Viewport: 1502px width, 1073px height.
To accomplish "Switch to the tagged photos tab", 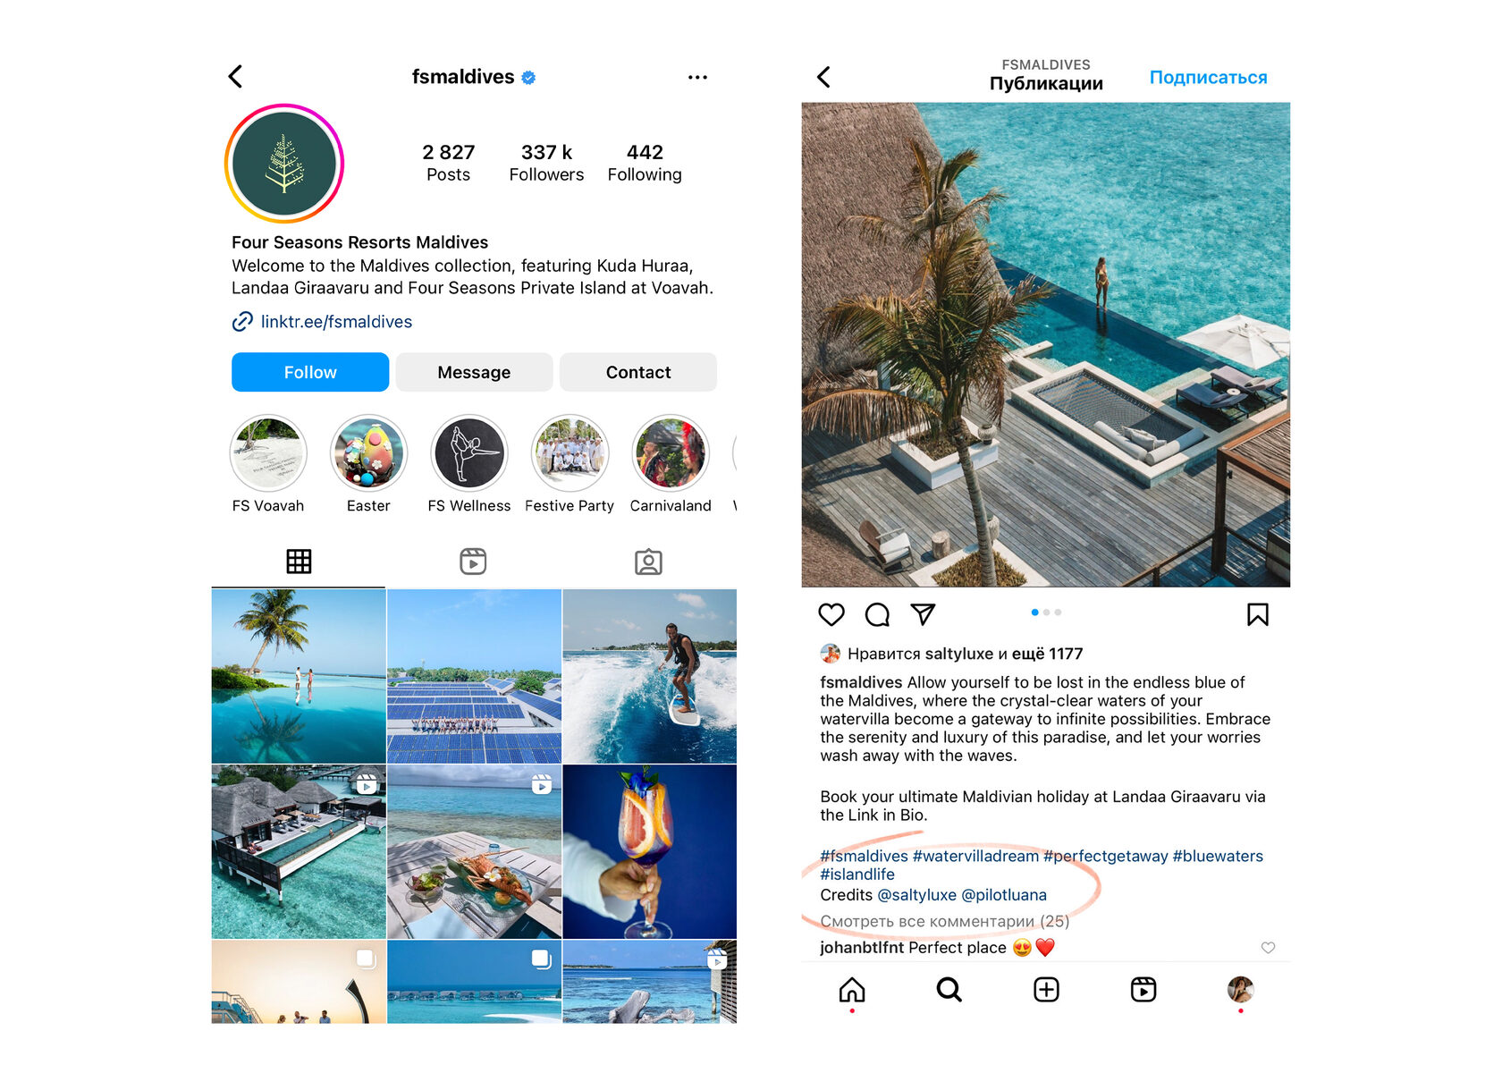I will tap(648, 562).
